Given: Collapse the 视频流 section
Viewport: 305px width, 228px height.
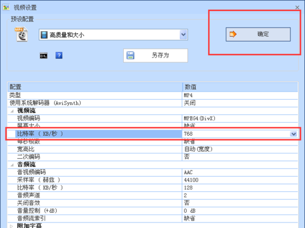Looking at the screenshot, I should [x=12, y=111].
